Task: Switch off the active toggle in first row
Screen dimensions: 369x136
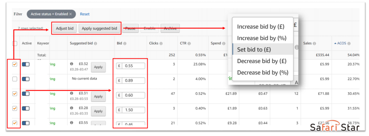Action: click(26, 65)
